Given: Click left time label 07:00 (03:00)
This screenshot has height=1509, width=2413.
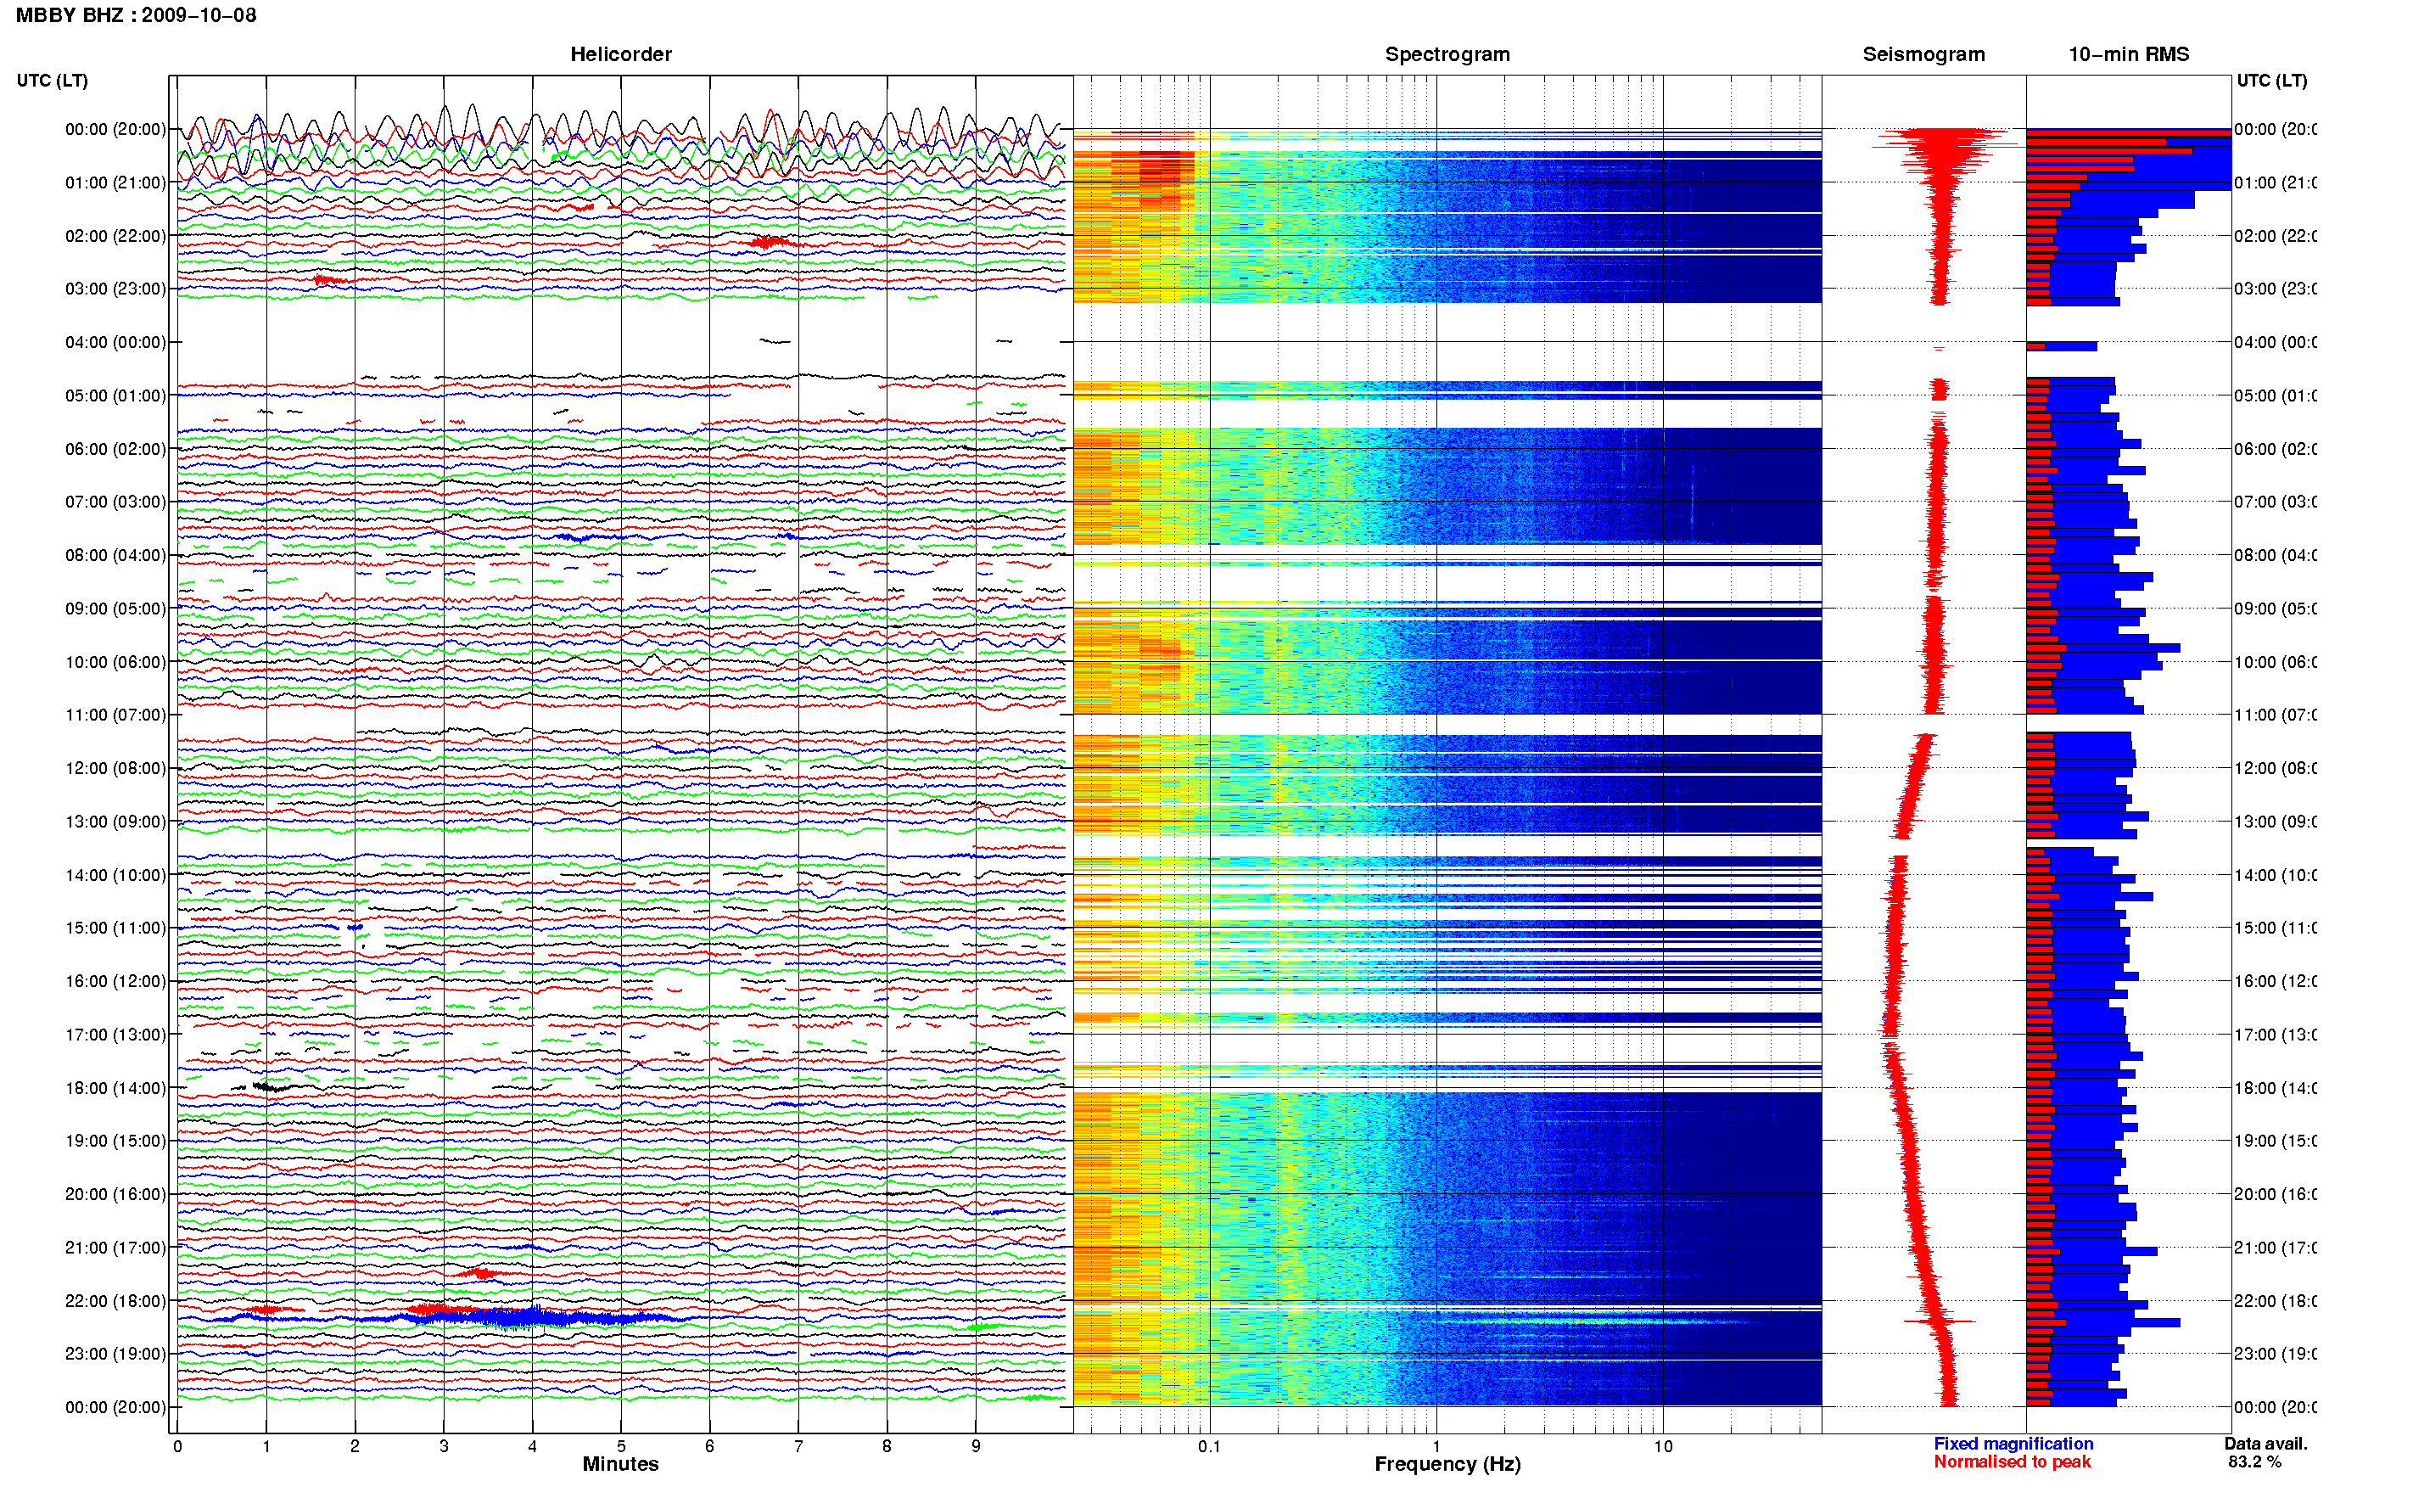Looking at the screenshot, I should click(115, 501).
